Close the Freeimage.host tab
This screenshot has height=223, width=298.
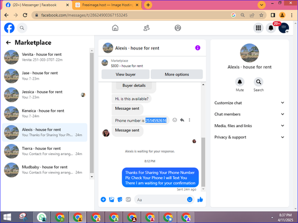click(x=137, y=5)
